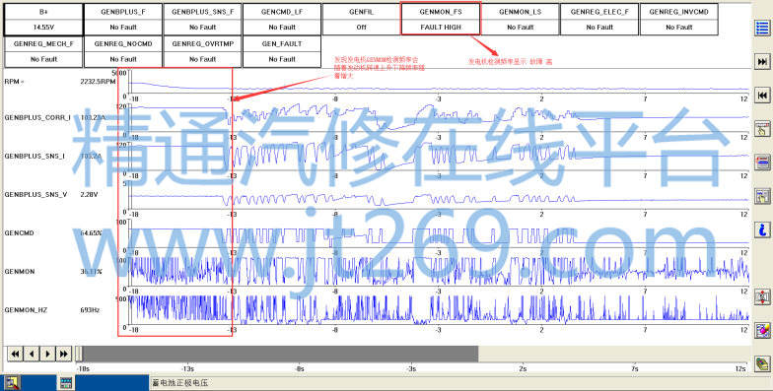Select the GENMON_FS FAULT HIGH parameter box
This screenshot has height=391, width=773.
point(441,19)
